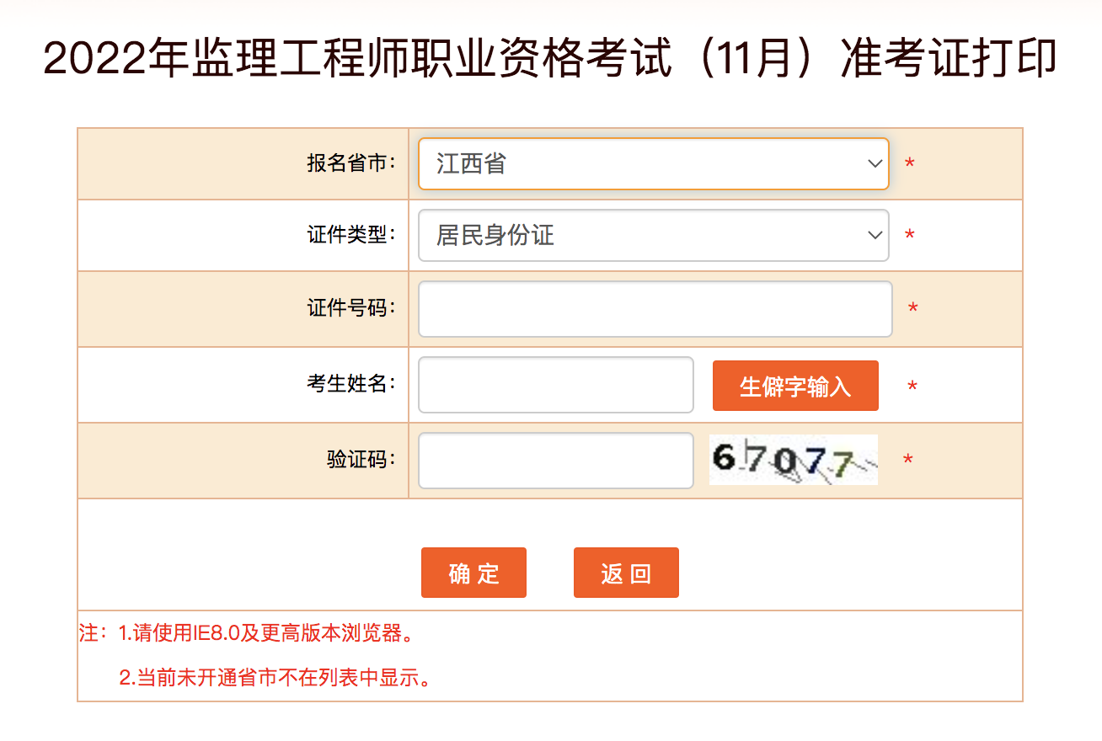
Task: Click the 报名省市 field label
Action: point(349,163)
